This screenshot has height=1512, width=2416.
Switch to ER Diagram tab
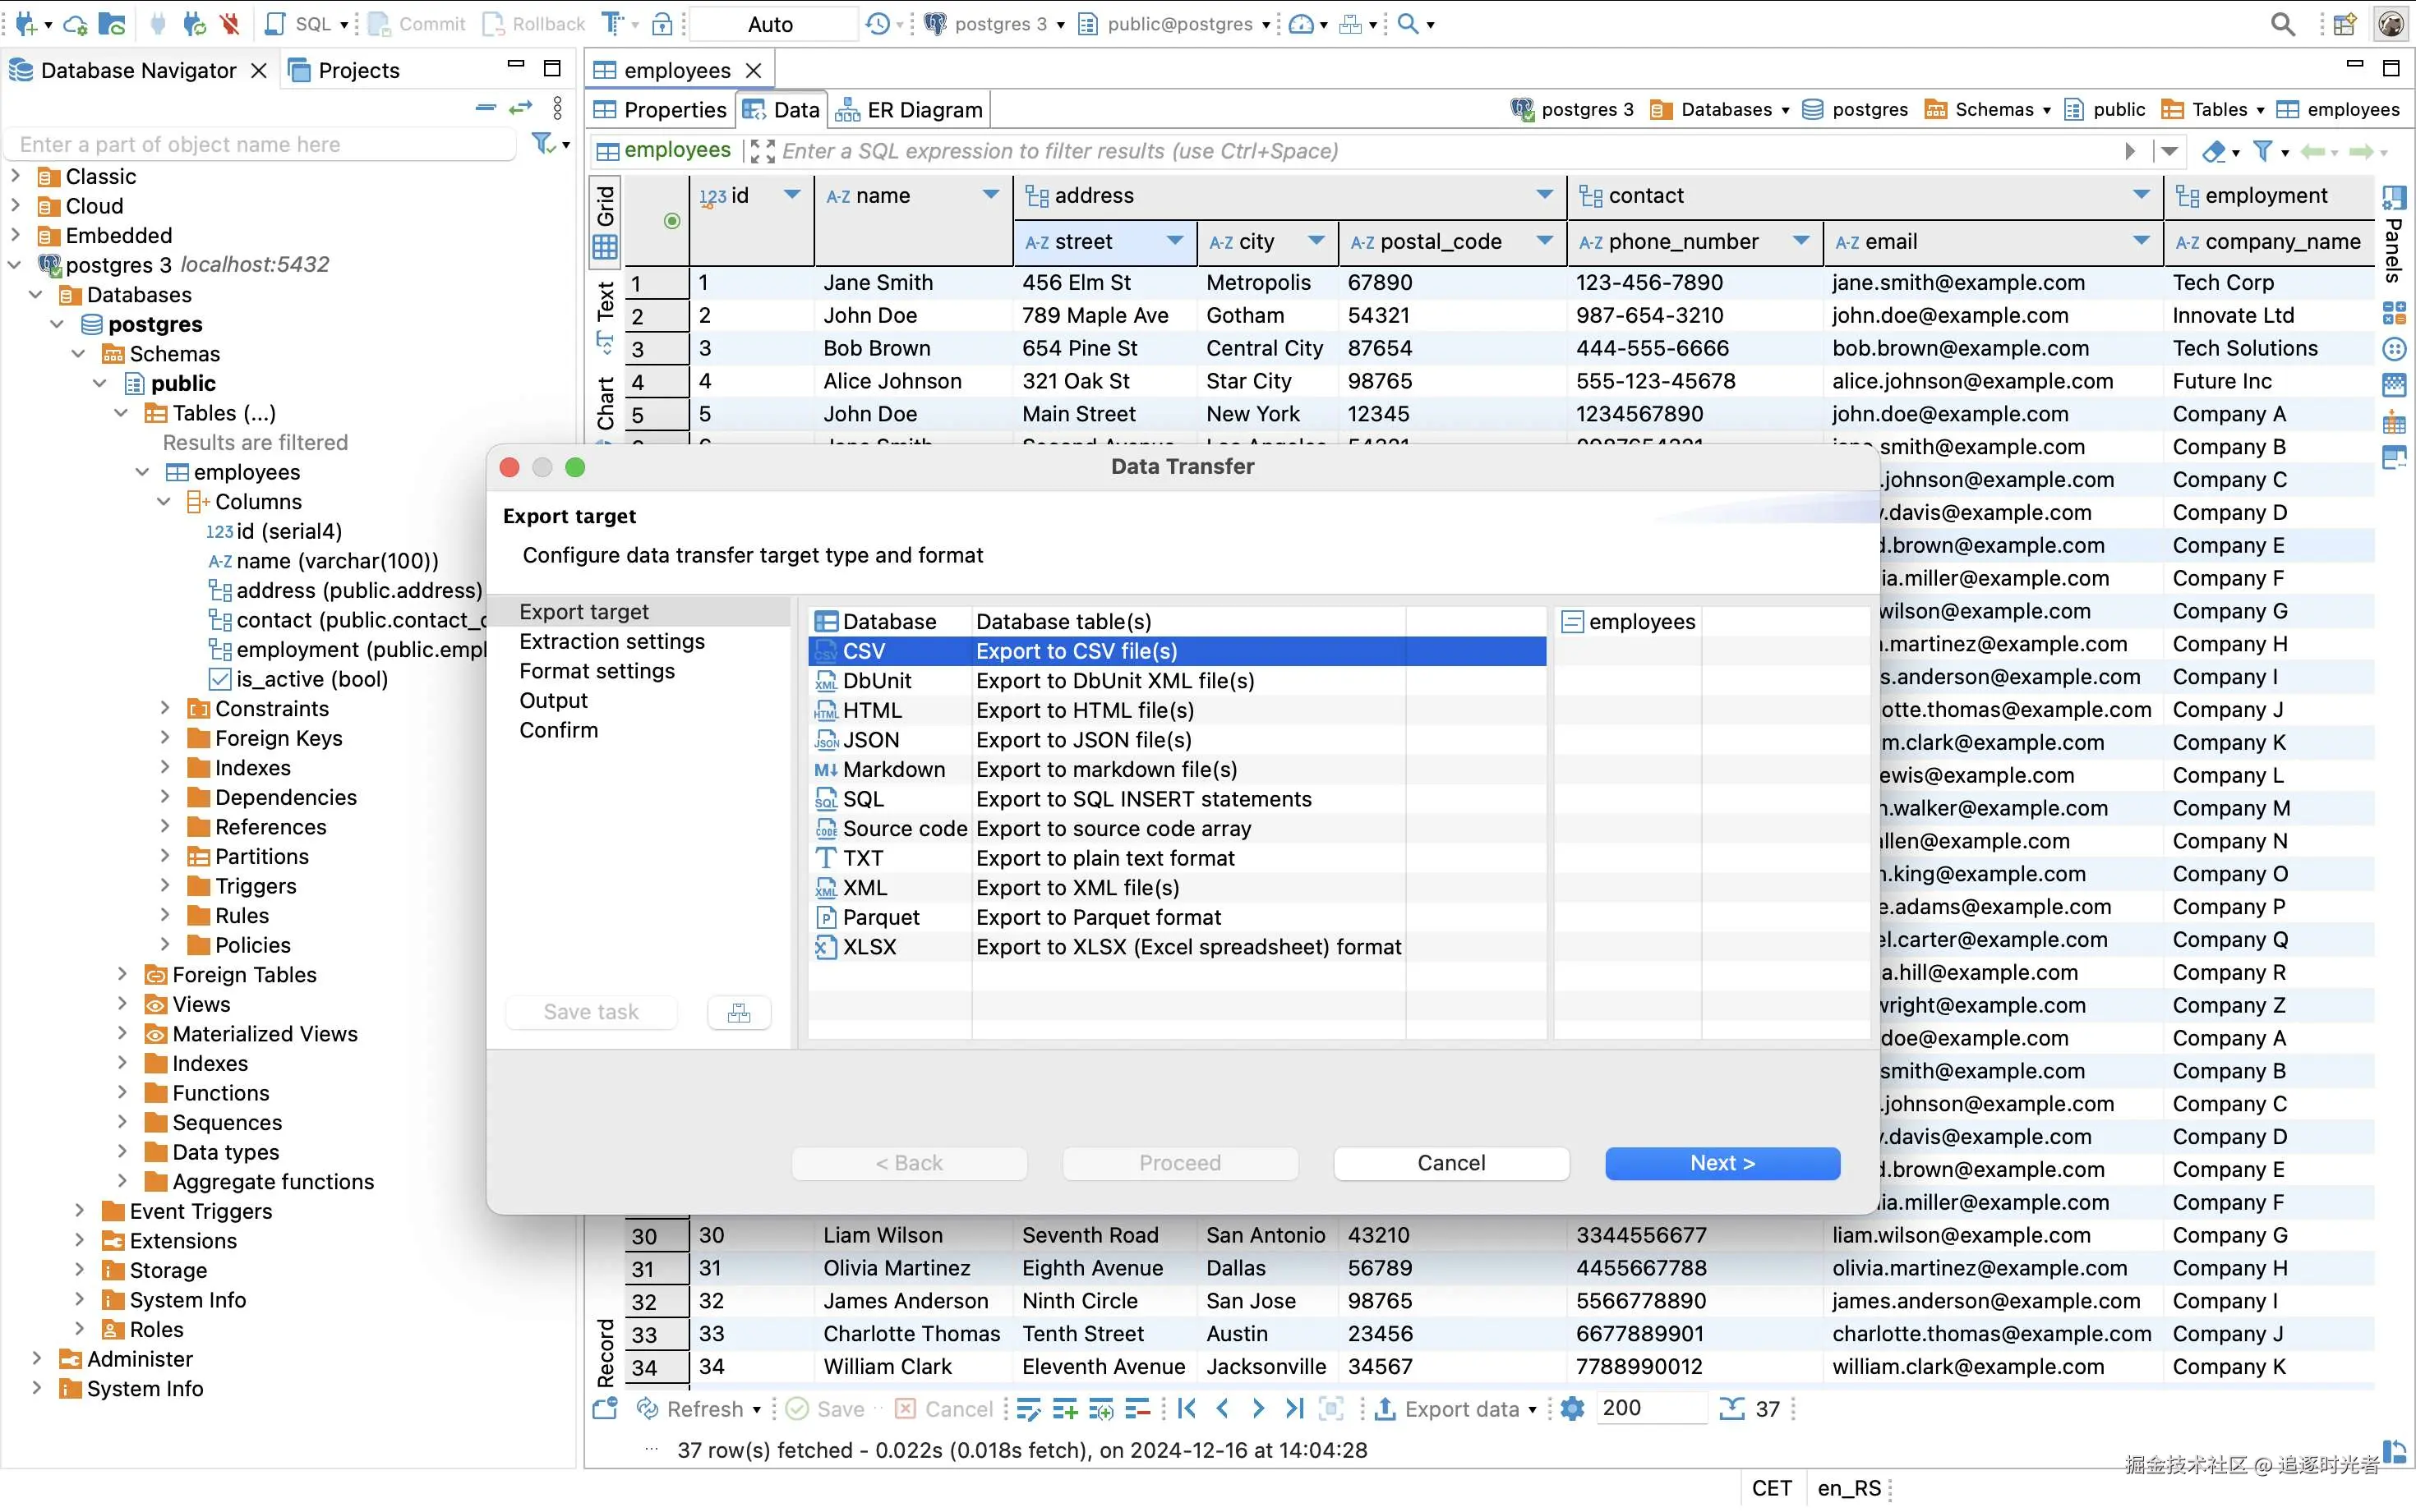click(x=911, y=109)
